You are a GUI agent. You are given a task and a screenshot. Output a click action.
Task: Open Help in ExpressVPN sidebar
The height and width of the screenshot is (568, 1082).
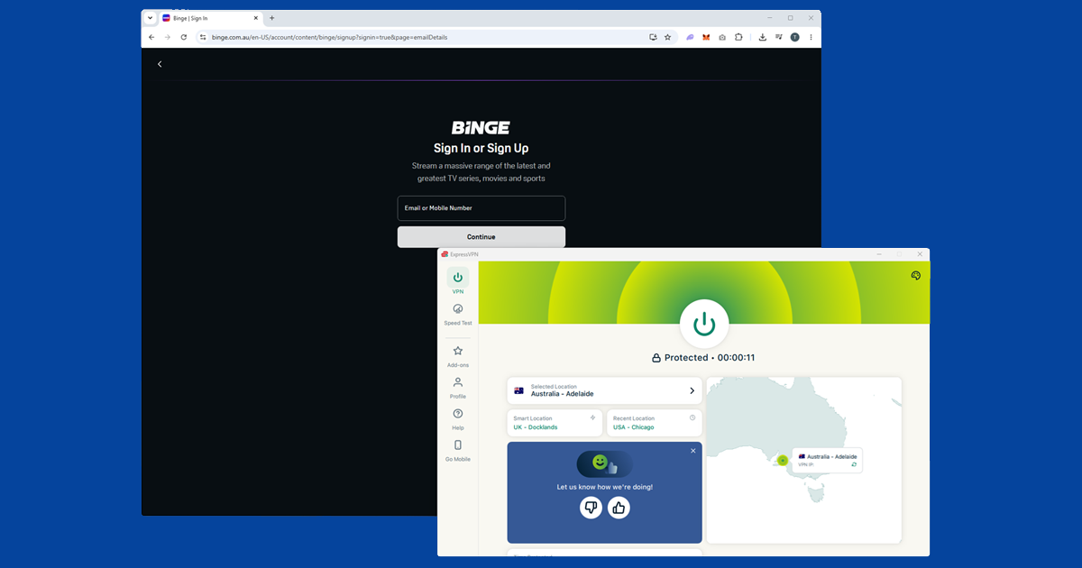458,419
